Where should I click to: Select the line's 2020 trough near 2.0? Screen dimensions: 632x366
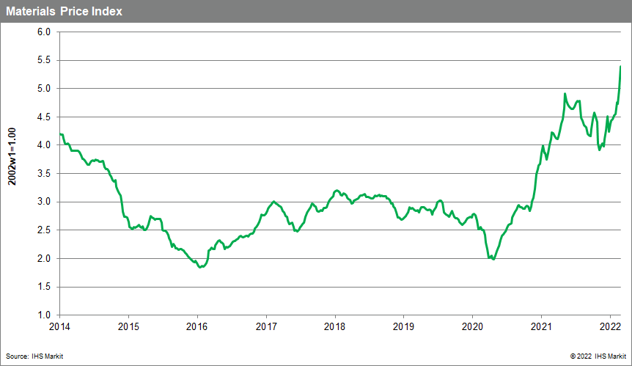(x=493, y=260)
